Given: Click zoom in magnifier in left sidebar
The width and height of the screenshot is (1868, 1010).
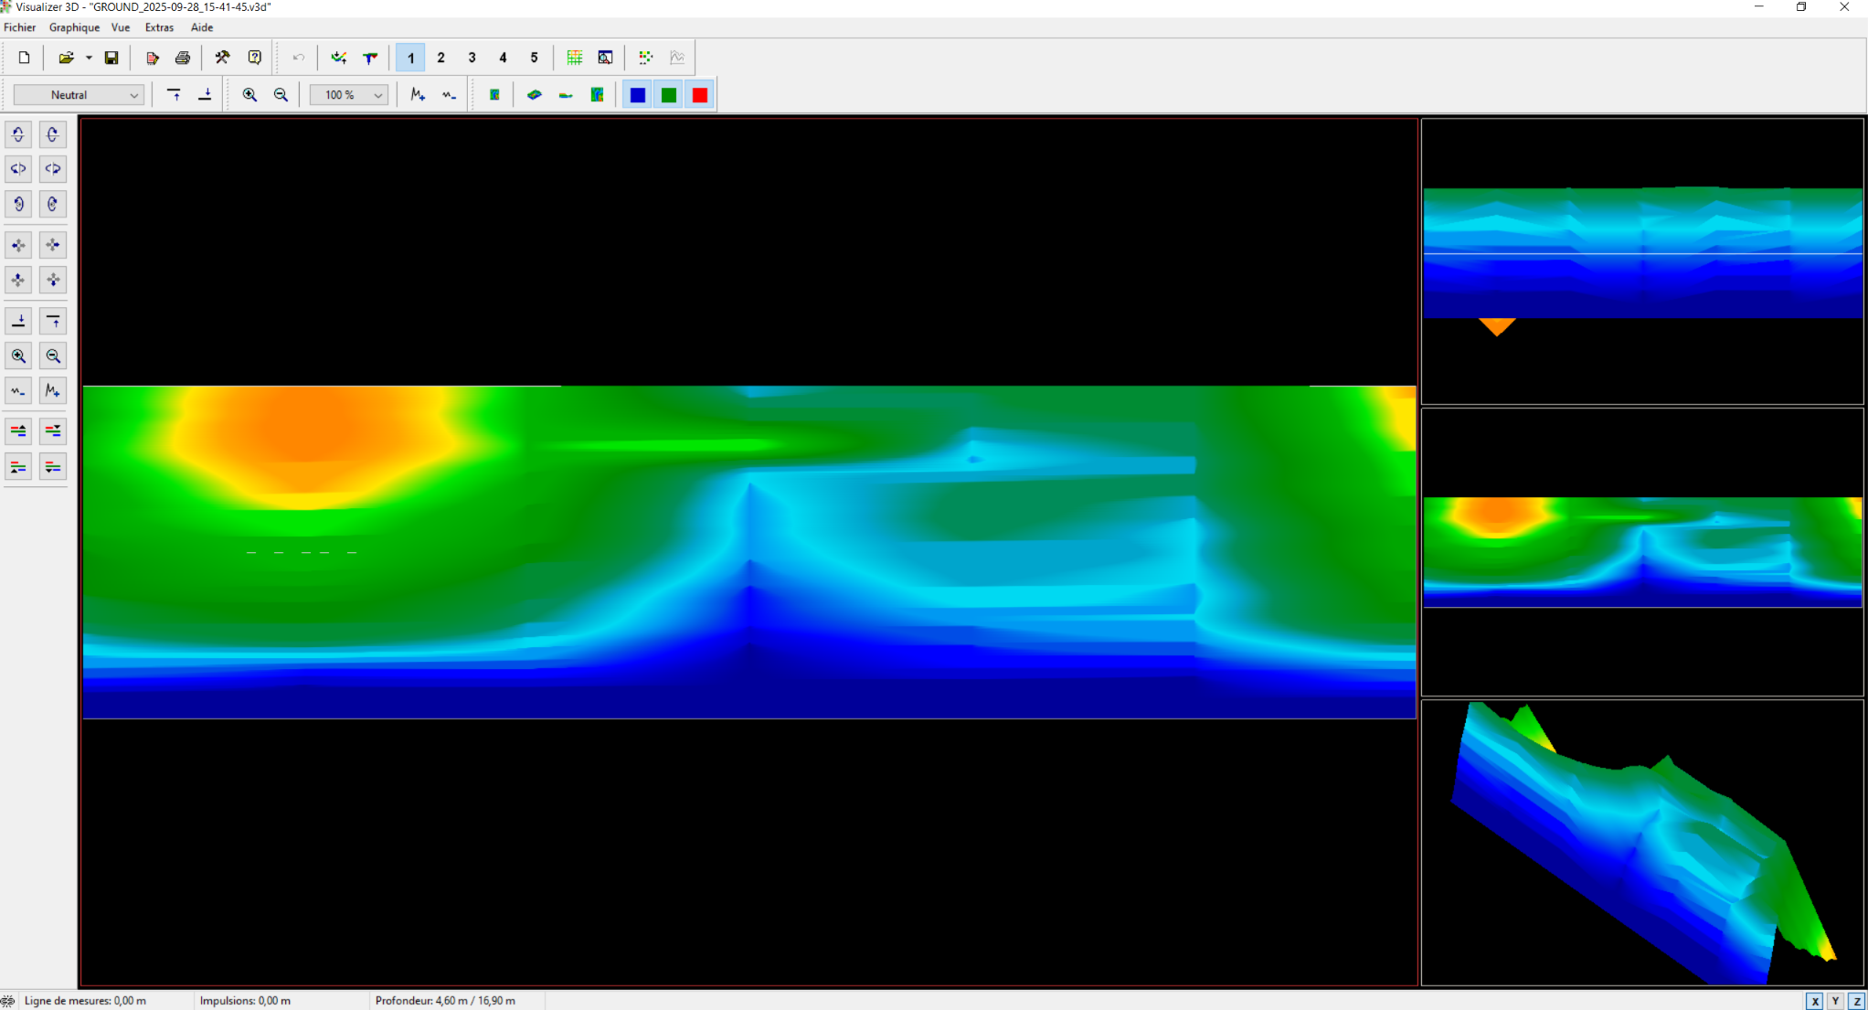Looking at the screenshot, I should pyautogui.click(x=18, y=356).
